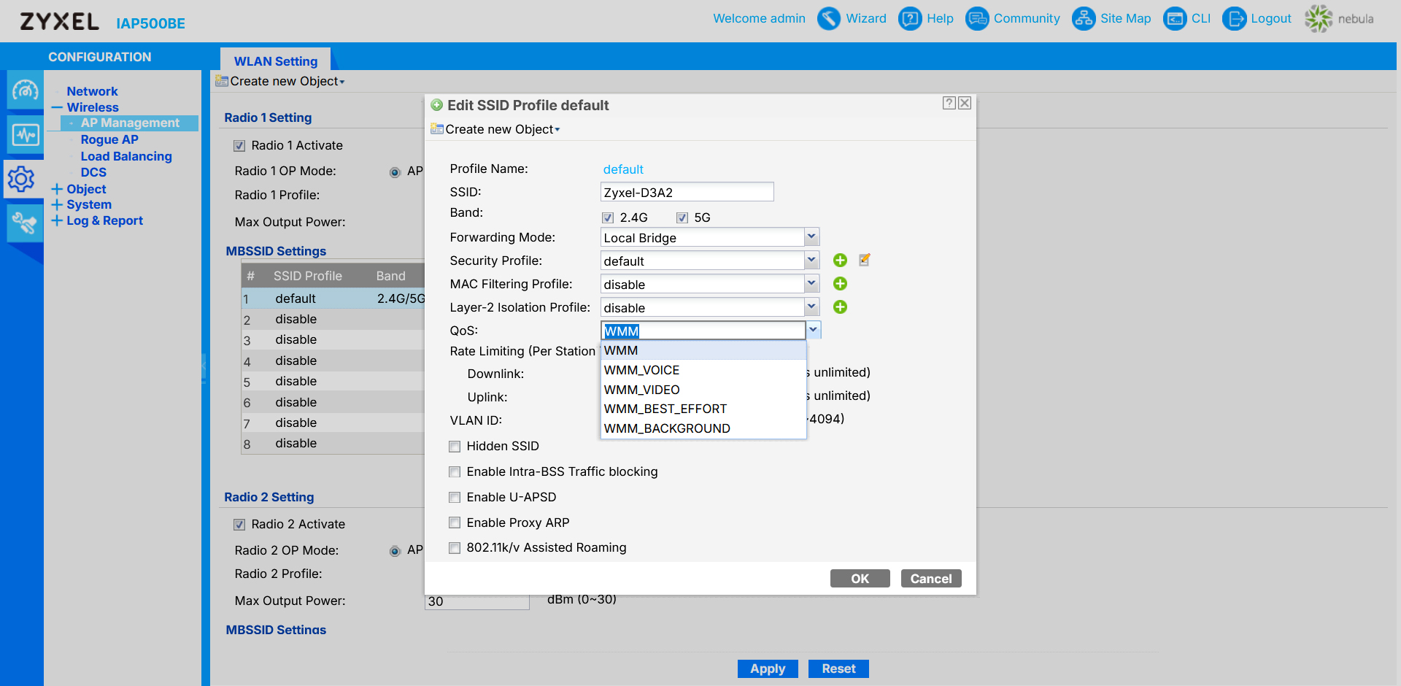1401x686 pixels.
Task: Click the Logout link
Action: (1270, 18)
